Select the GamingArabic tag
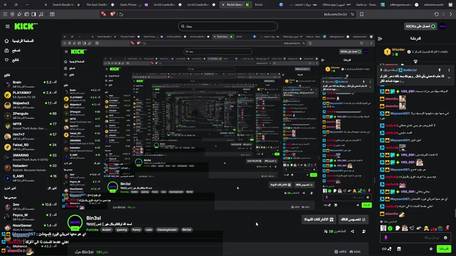 tap(167, 230)
